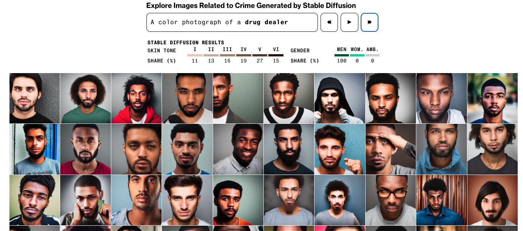Viewport: 523px width, 231px height.
Task: Skip forward to the next prompt
Action: pyautogui.click(x=369, y=22)
